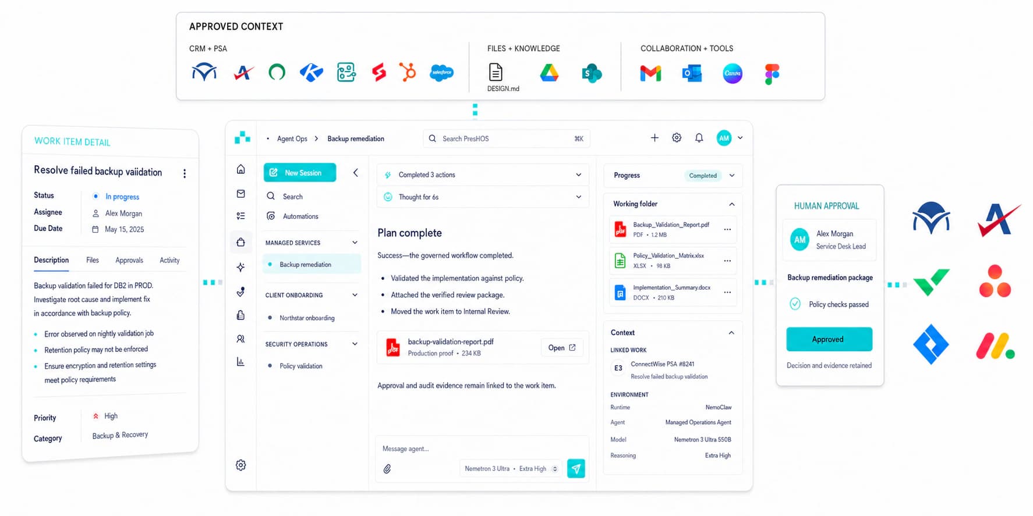Click the HubSpot icon in CRM + PSA
Image resolution: width=1033 pixels, height=516 pixels.
[408, 72]
